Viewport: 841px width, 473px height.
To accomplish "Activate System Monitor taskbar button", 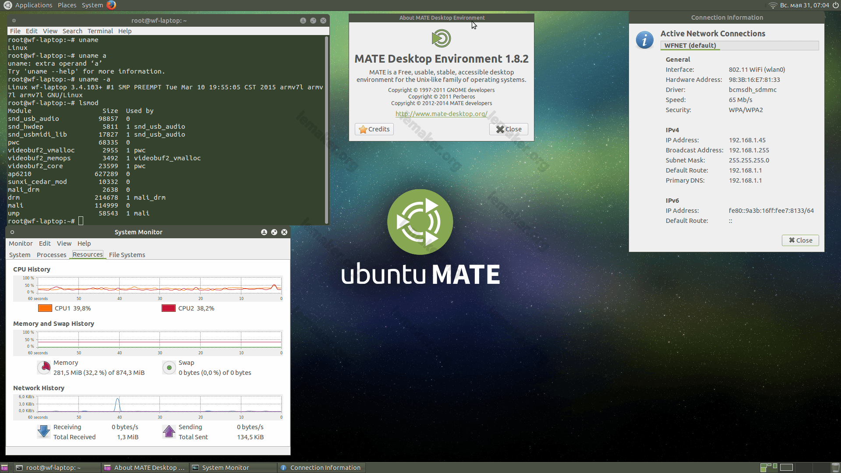I will pyautogui.click(x=233, y=468).
